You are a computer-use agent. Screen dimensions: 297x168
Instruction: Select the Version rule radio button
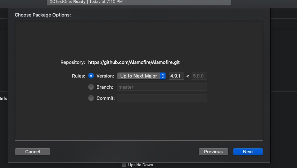tap(91, 76)
